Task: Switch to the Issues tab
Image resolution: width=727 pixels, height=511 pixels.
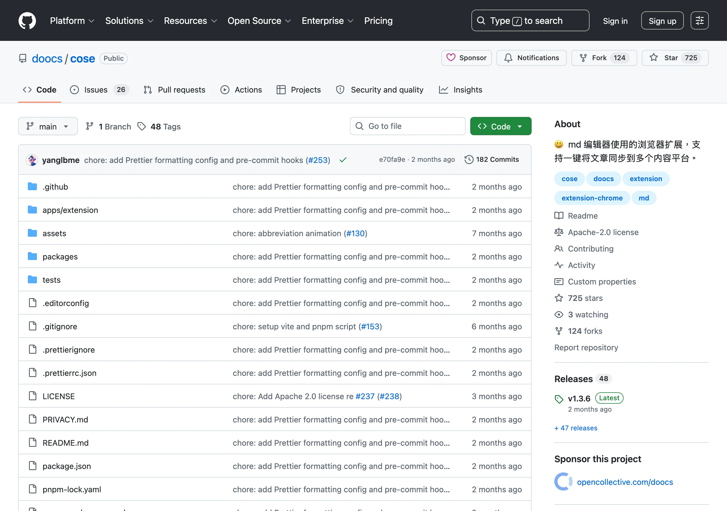Action: coord(99,90)
